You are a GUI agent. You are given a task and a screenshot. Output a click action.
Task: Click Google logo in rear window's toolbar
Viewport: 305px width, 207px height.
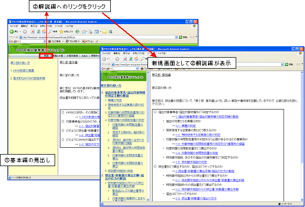click(13, 41)
